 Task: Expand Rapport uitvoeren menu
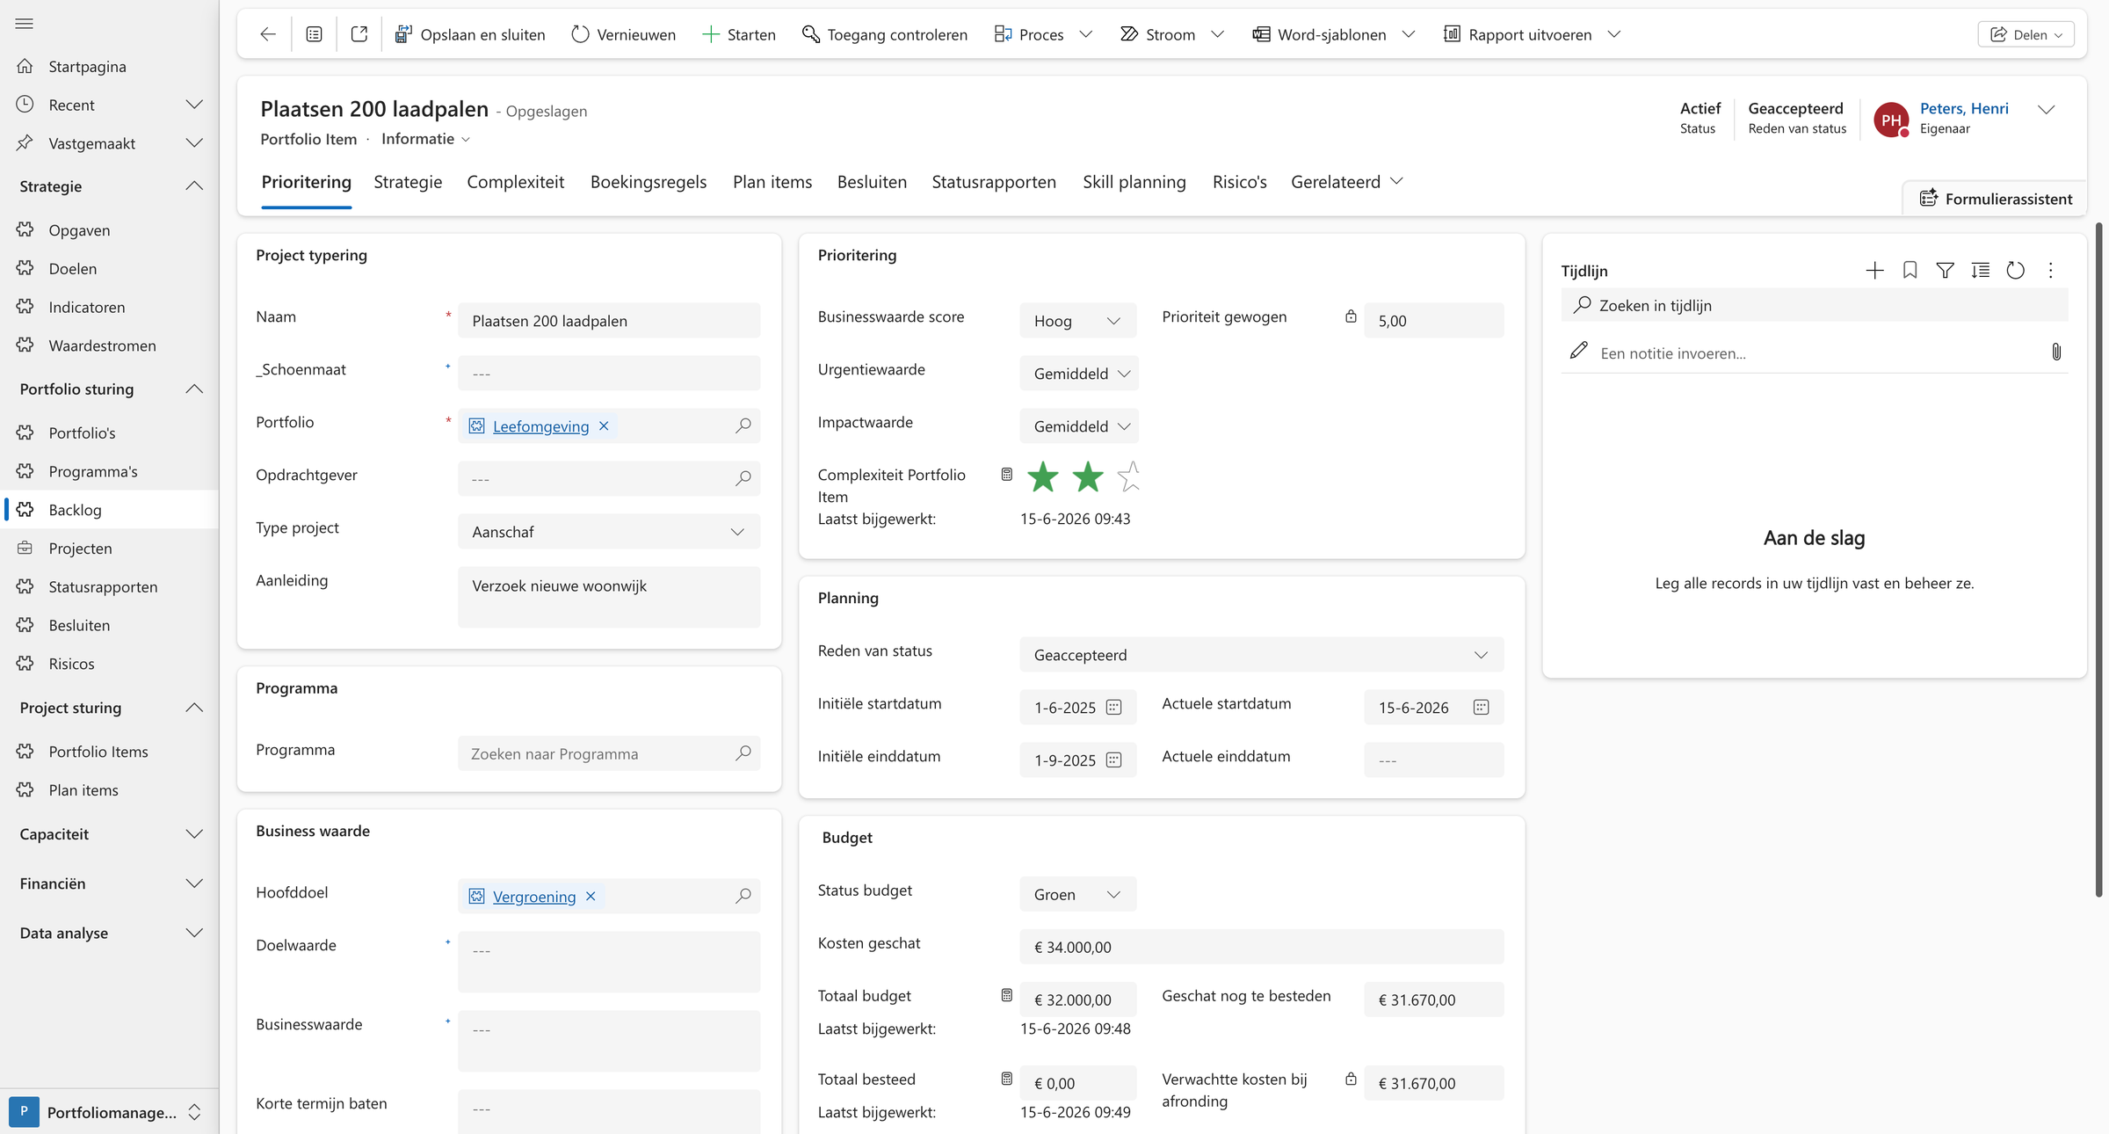(1613, 34)
